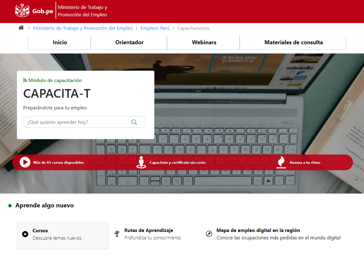
Task: Go to Ministerio de Trabajo breadcrumb link
Action: click(83, 28)
